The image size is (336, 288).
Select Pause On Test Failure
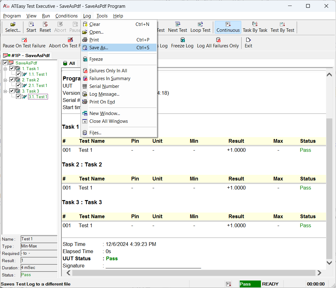pyautogui.click(x=24, y=42)
